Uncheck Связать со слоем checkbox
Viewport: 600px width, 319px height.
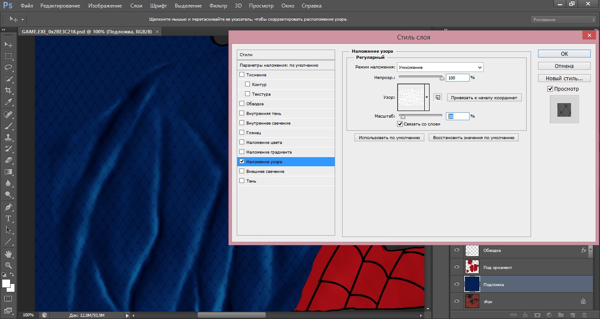pos(400,124)
